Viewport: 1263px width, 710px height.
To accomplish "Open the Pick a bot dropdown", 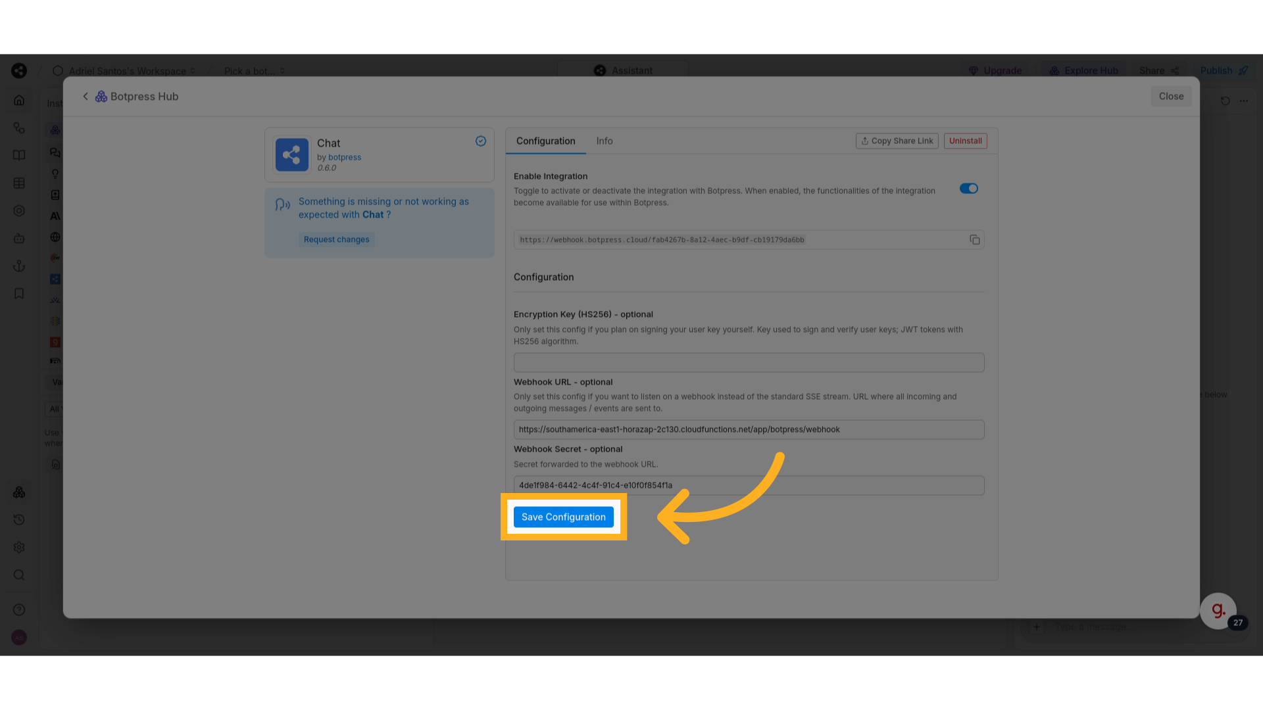I will pyautogui.click(x=255, y=70).
